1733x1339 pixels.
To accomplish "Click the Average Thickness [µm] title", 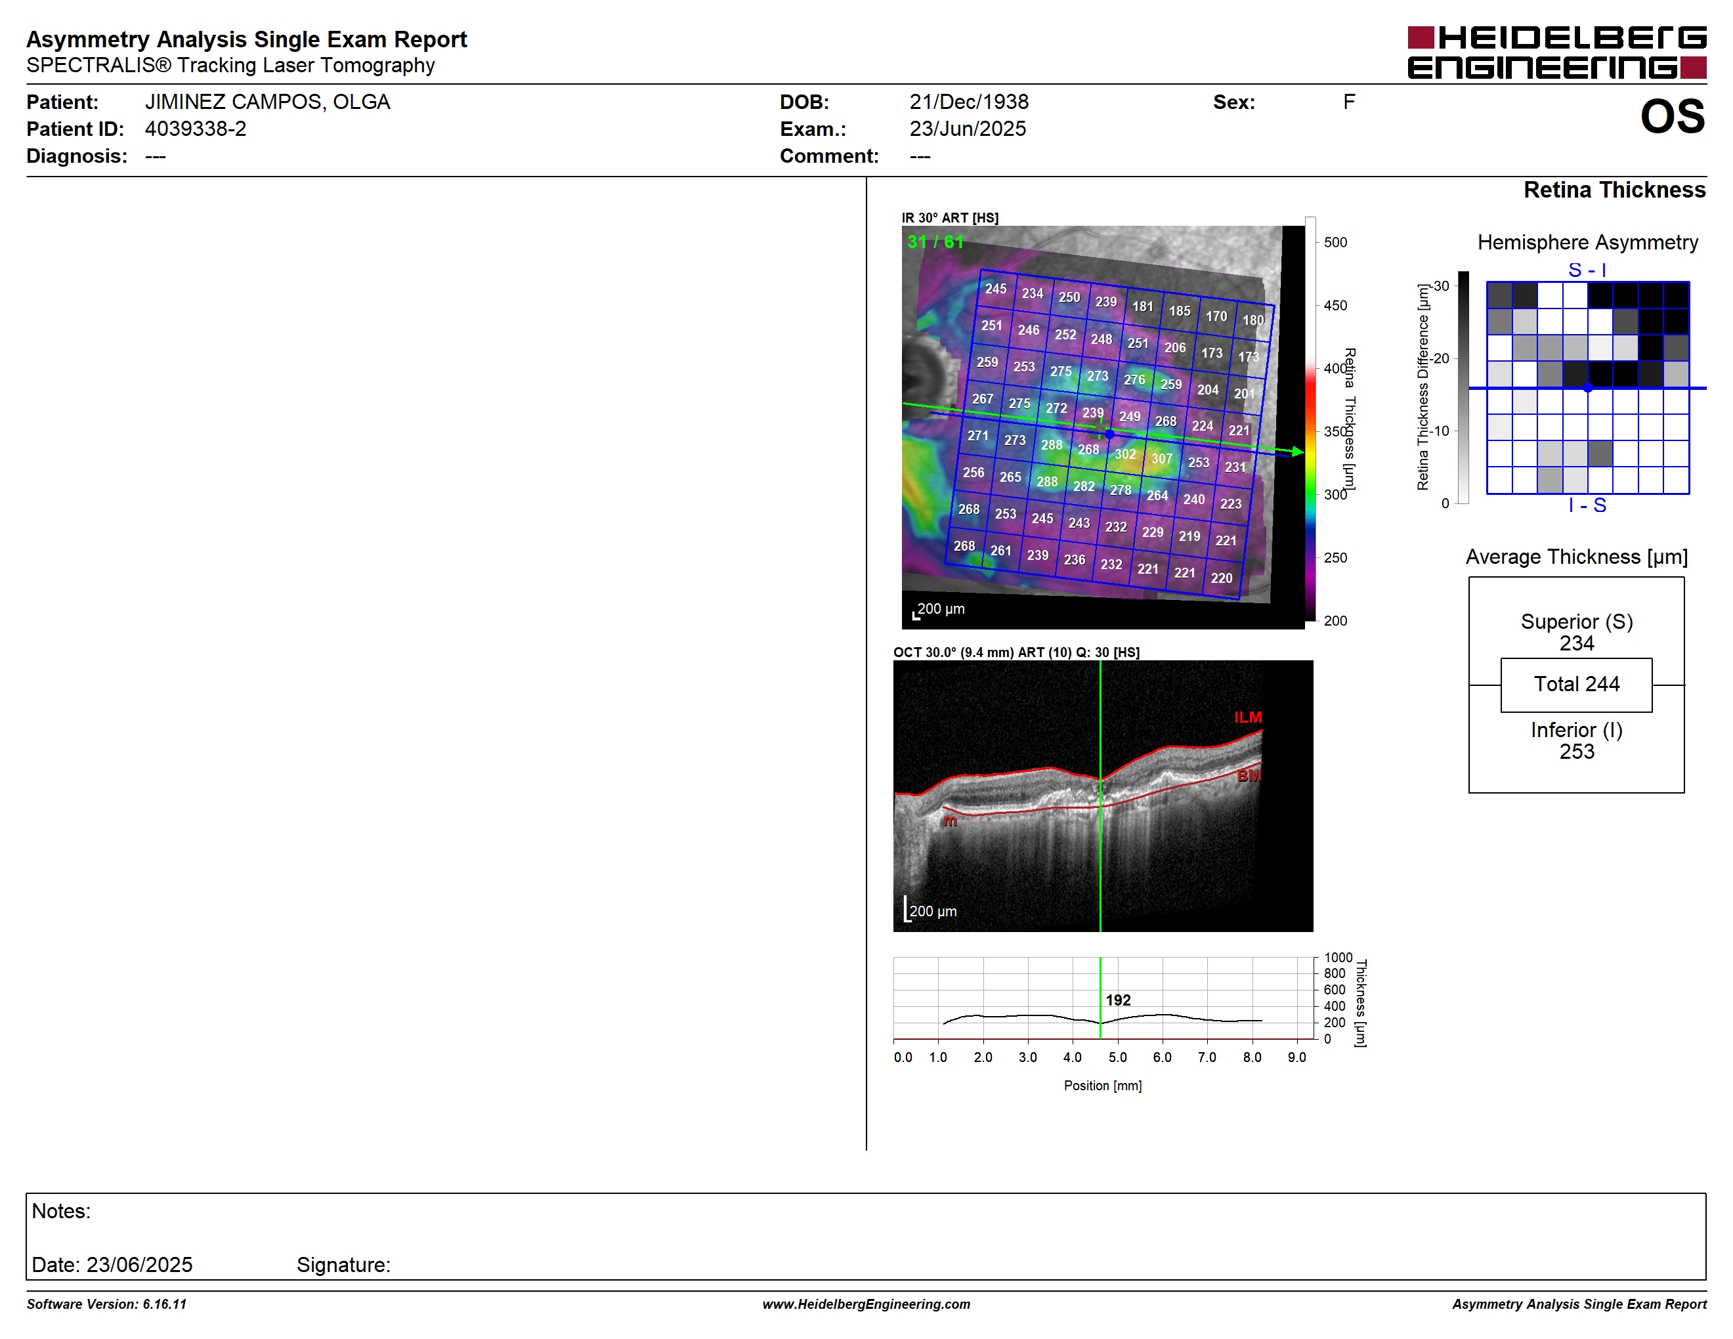I will [x=1576, y=557].
